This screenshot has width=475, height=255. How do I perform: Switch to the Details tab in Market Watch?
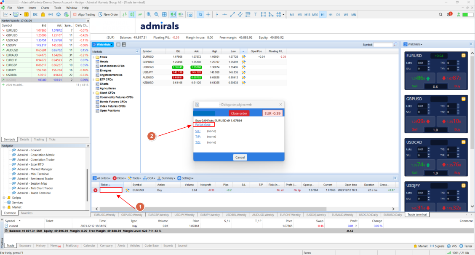[24, 140]
